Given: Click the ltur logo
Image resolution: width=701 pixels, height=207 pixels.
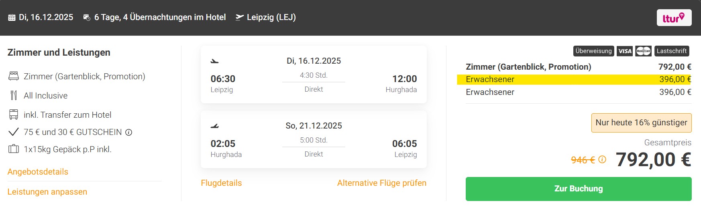Looking at the screenshot, I should (x=674, y=18).
